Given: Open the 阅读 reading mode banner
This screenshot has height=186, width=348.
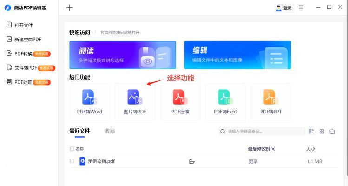Looking at the screenshot, I should (x=123, y=55).
